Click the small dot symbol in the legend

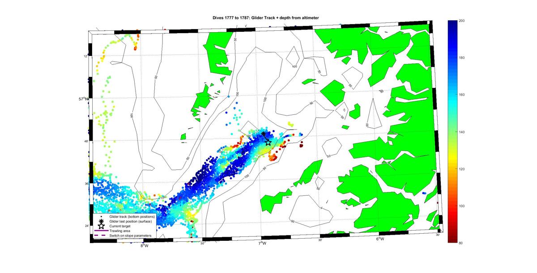point(101,216)
